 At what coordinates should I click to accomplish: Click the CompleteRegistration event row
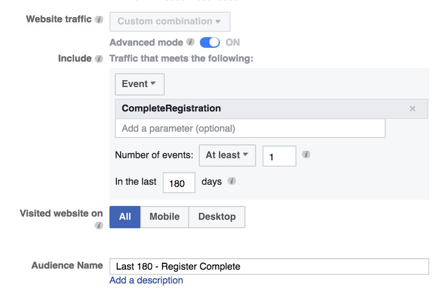[255, 108]
